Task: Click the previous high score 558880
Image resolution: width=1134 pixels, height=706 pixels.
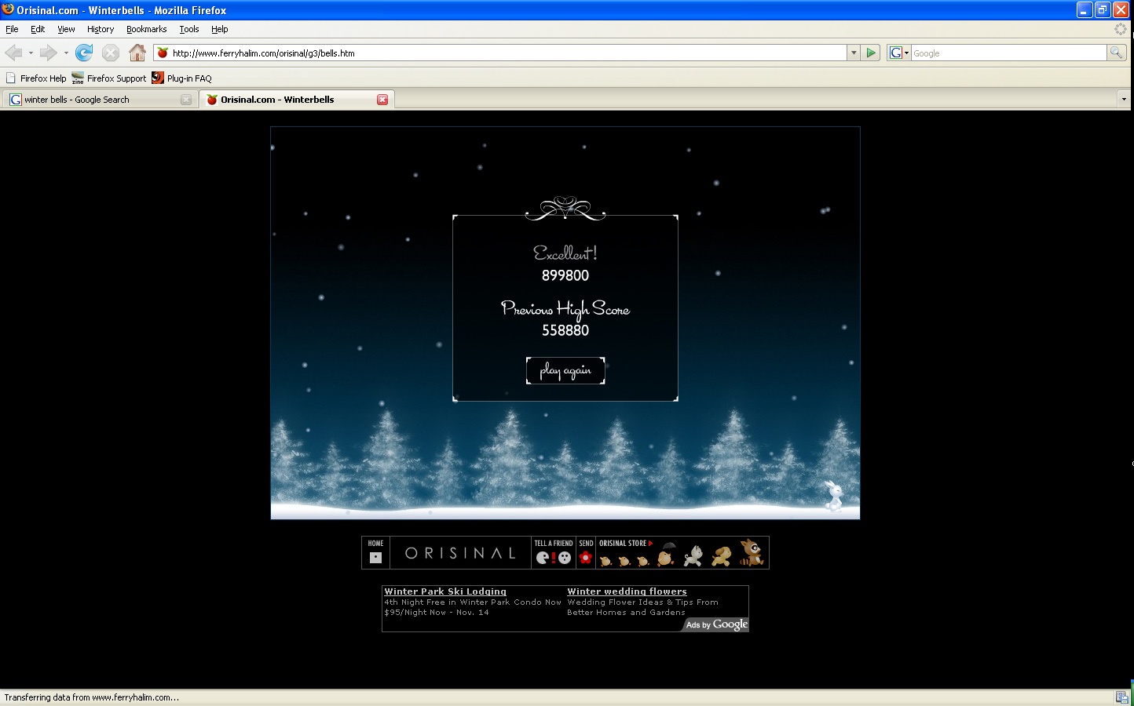Action: [565, 330]
